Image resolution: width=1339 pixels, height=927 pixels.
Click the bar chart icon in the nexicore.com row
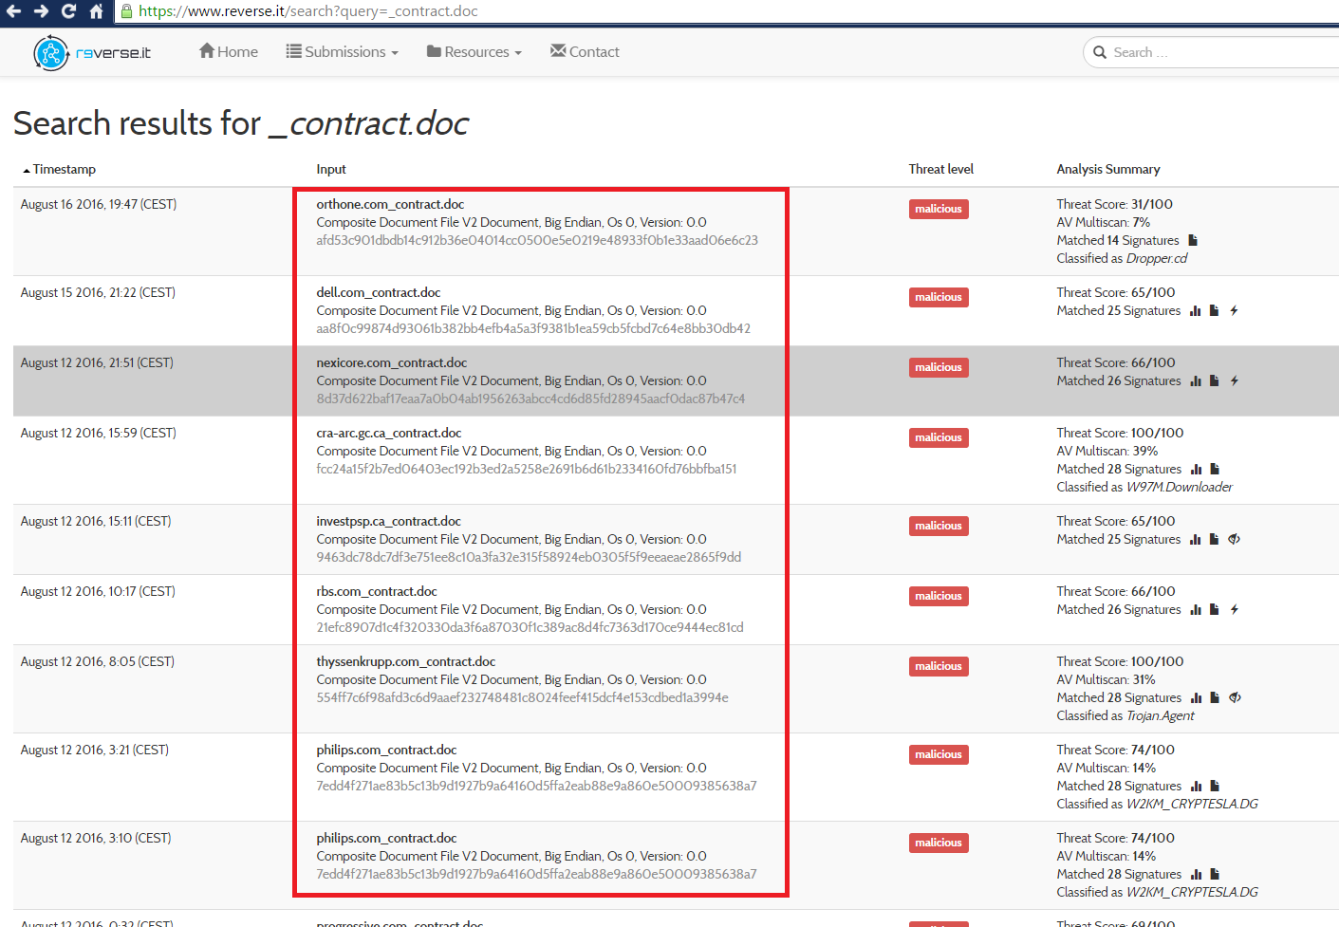(1196, 380)
